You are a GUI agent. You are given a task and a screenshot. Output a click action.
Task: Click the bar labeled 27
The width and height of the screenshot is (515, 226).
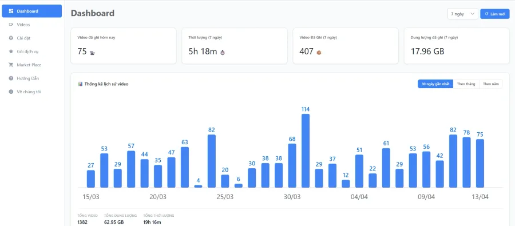click(90, 179)
